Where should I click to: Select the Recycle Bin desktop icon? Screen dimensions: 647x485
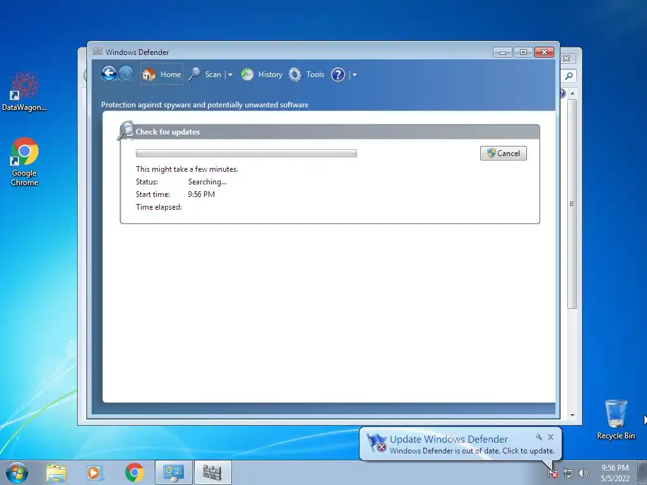click(x=615, y=420)
